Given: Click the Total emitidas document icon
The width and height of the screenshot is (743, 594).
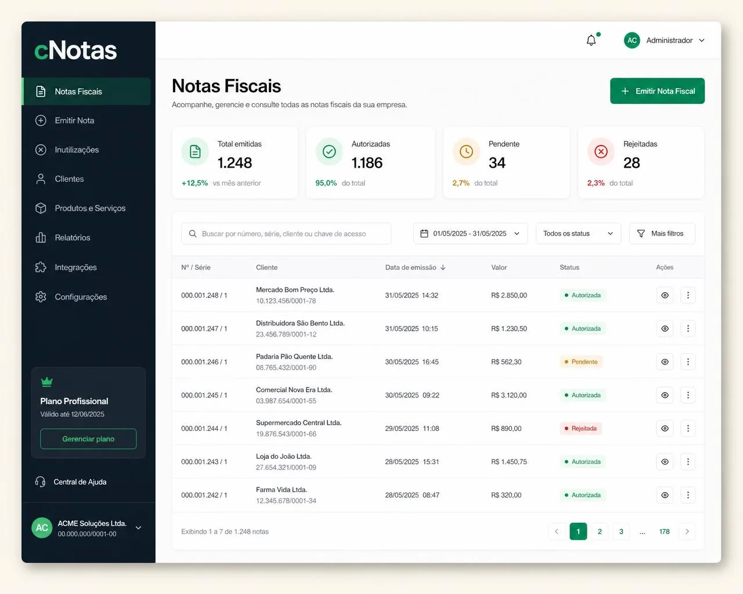Looking at the screenshot, I should point(195,152).
